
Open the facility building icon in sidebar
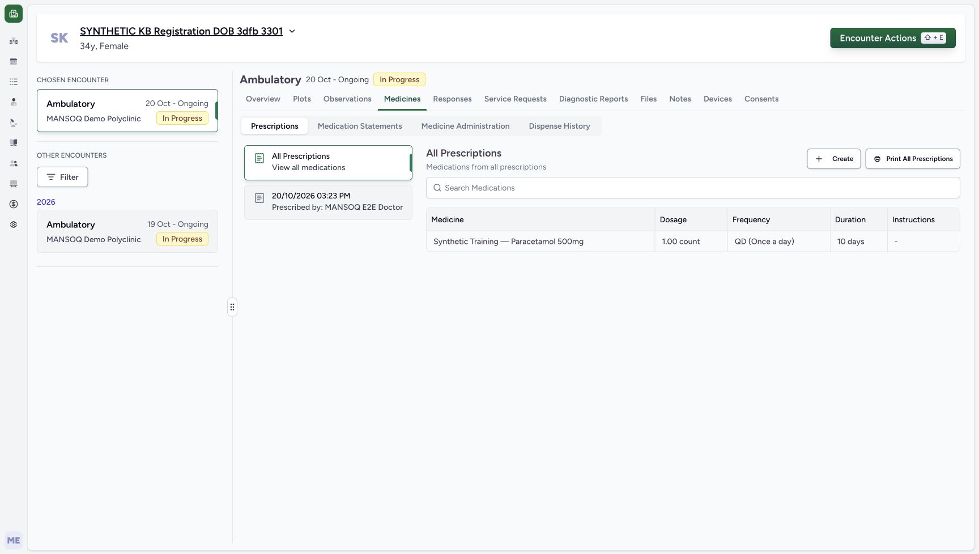[x=14, y=41]
